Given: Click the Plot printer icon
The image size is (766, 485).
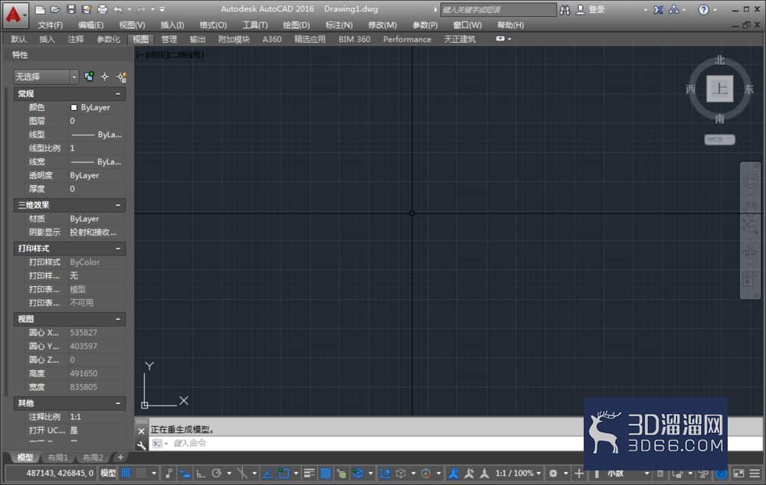Looking at the screenshot, I should 102,9.
